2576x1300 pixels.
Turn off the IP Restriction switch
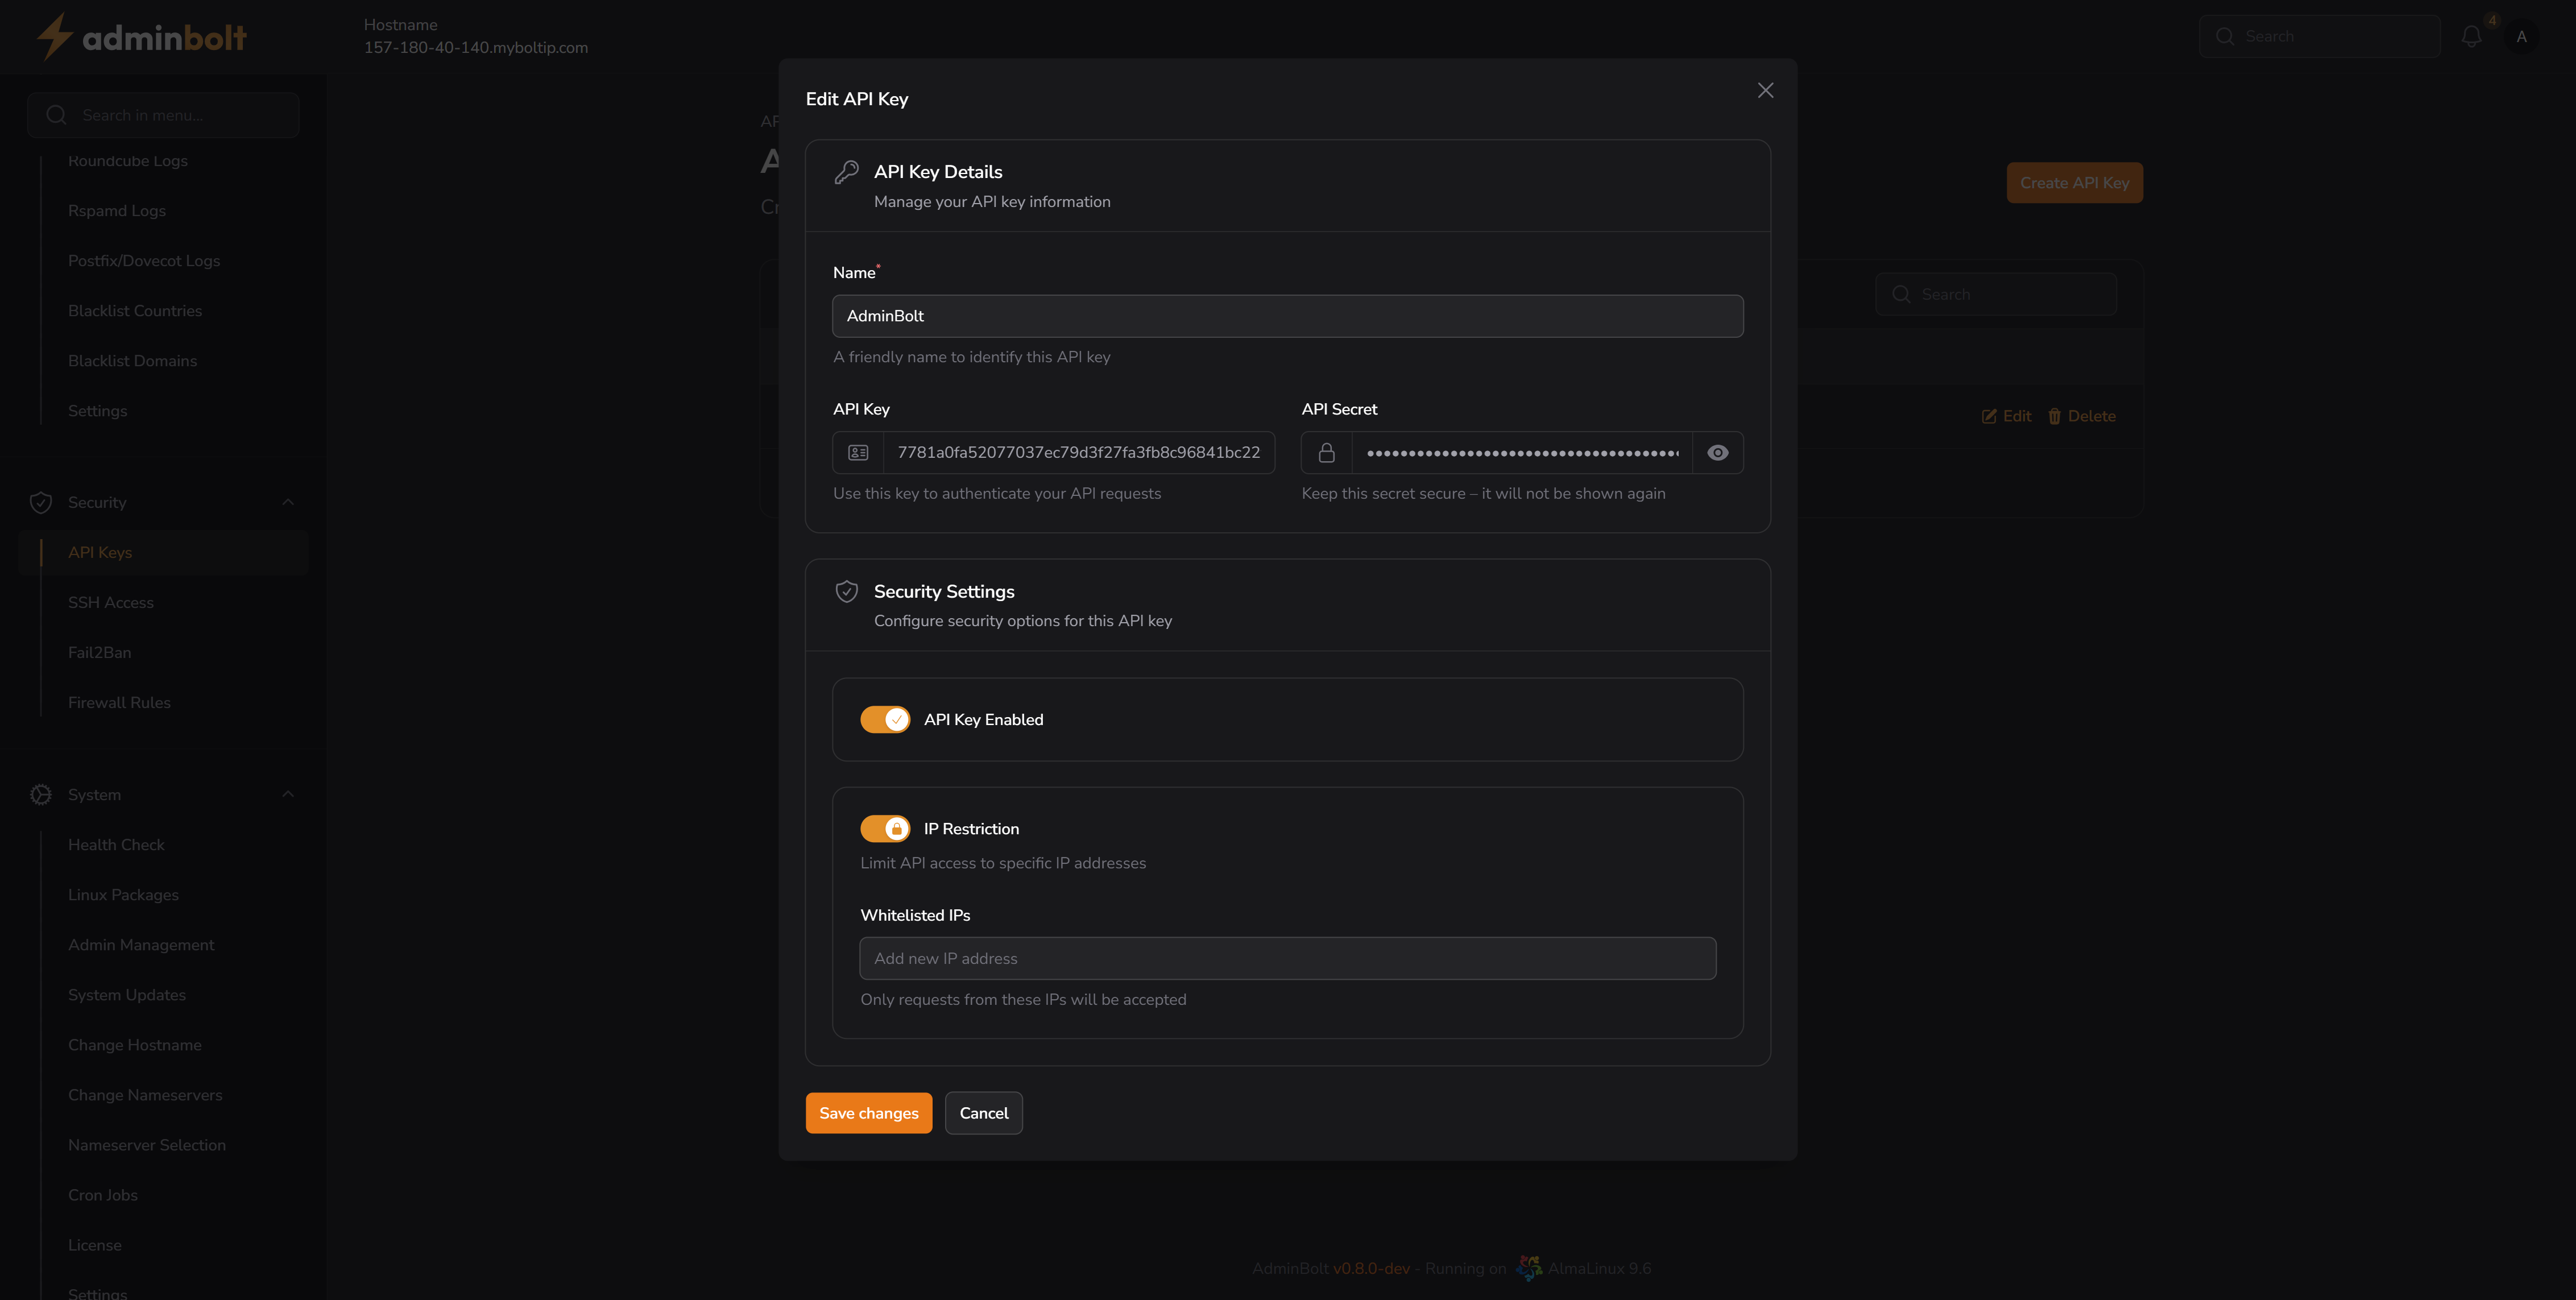point(885,828)
